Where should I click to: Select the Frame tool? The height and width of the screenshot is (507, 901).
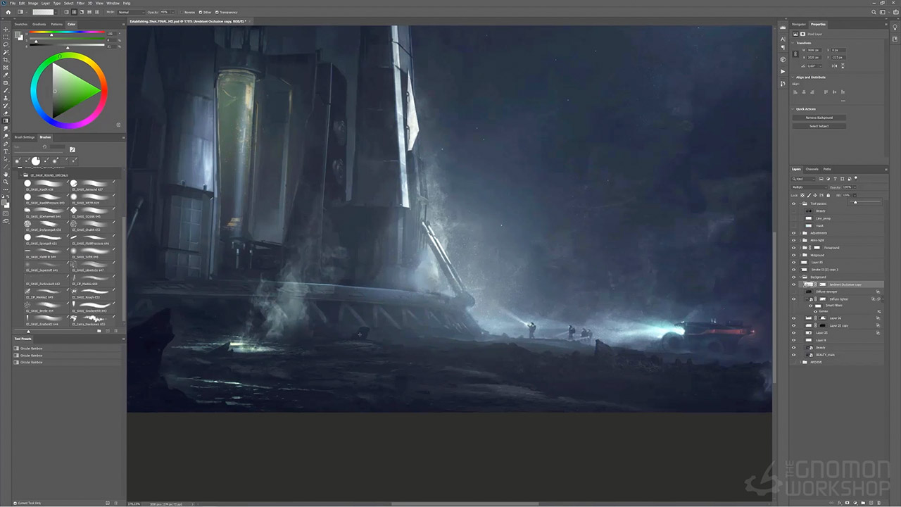pos(6,67)
